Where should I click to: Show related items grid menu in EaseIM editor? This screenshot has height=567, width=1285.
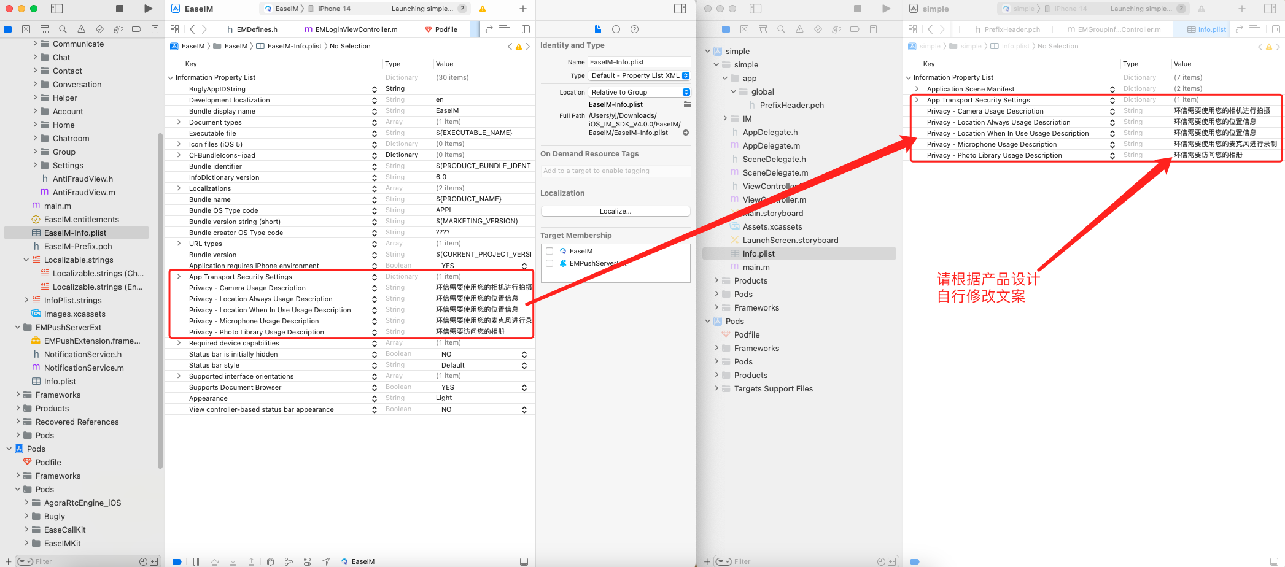tap(174, 29)
